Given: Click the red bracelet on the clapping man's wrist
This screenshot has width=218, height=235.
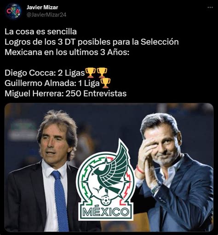Looking at the screenshot, I should [x=140, y=169].
